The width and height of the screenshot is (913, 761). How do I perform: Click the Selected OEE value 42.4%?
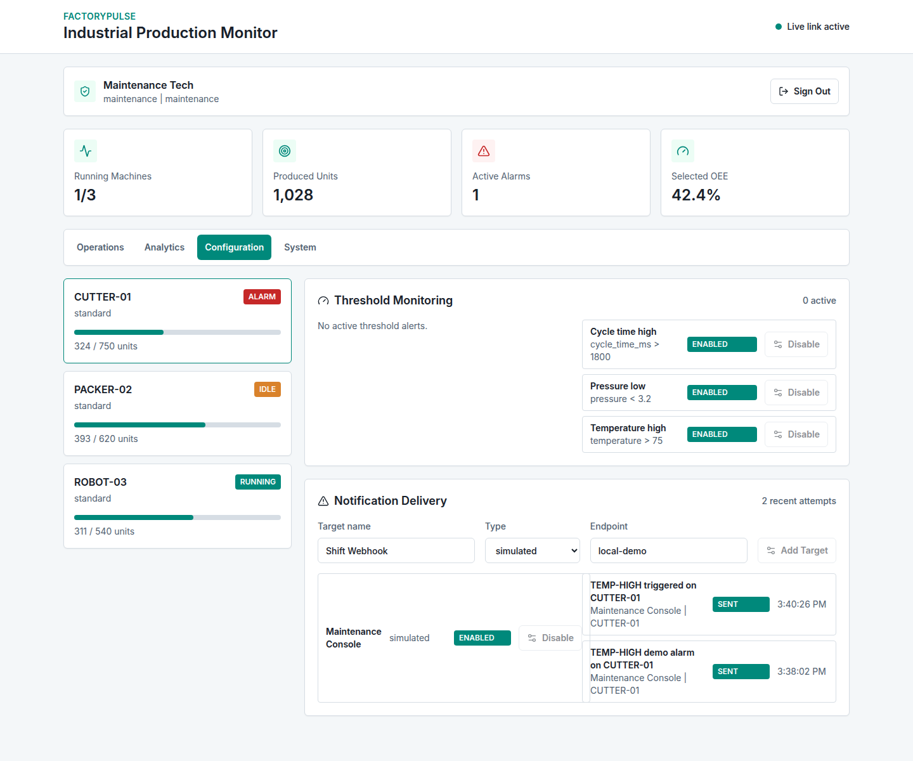click(x=696, y=195)
